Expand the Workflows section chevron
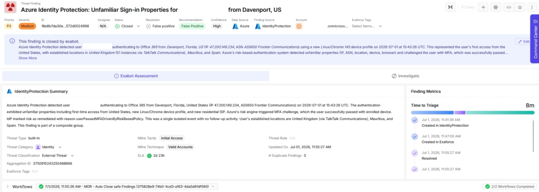 pos(7,186)
